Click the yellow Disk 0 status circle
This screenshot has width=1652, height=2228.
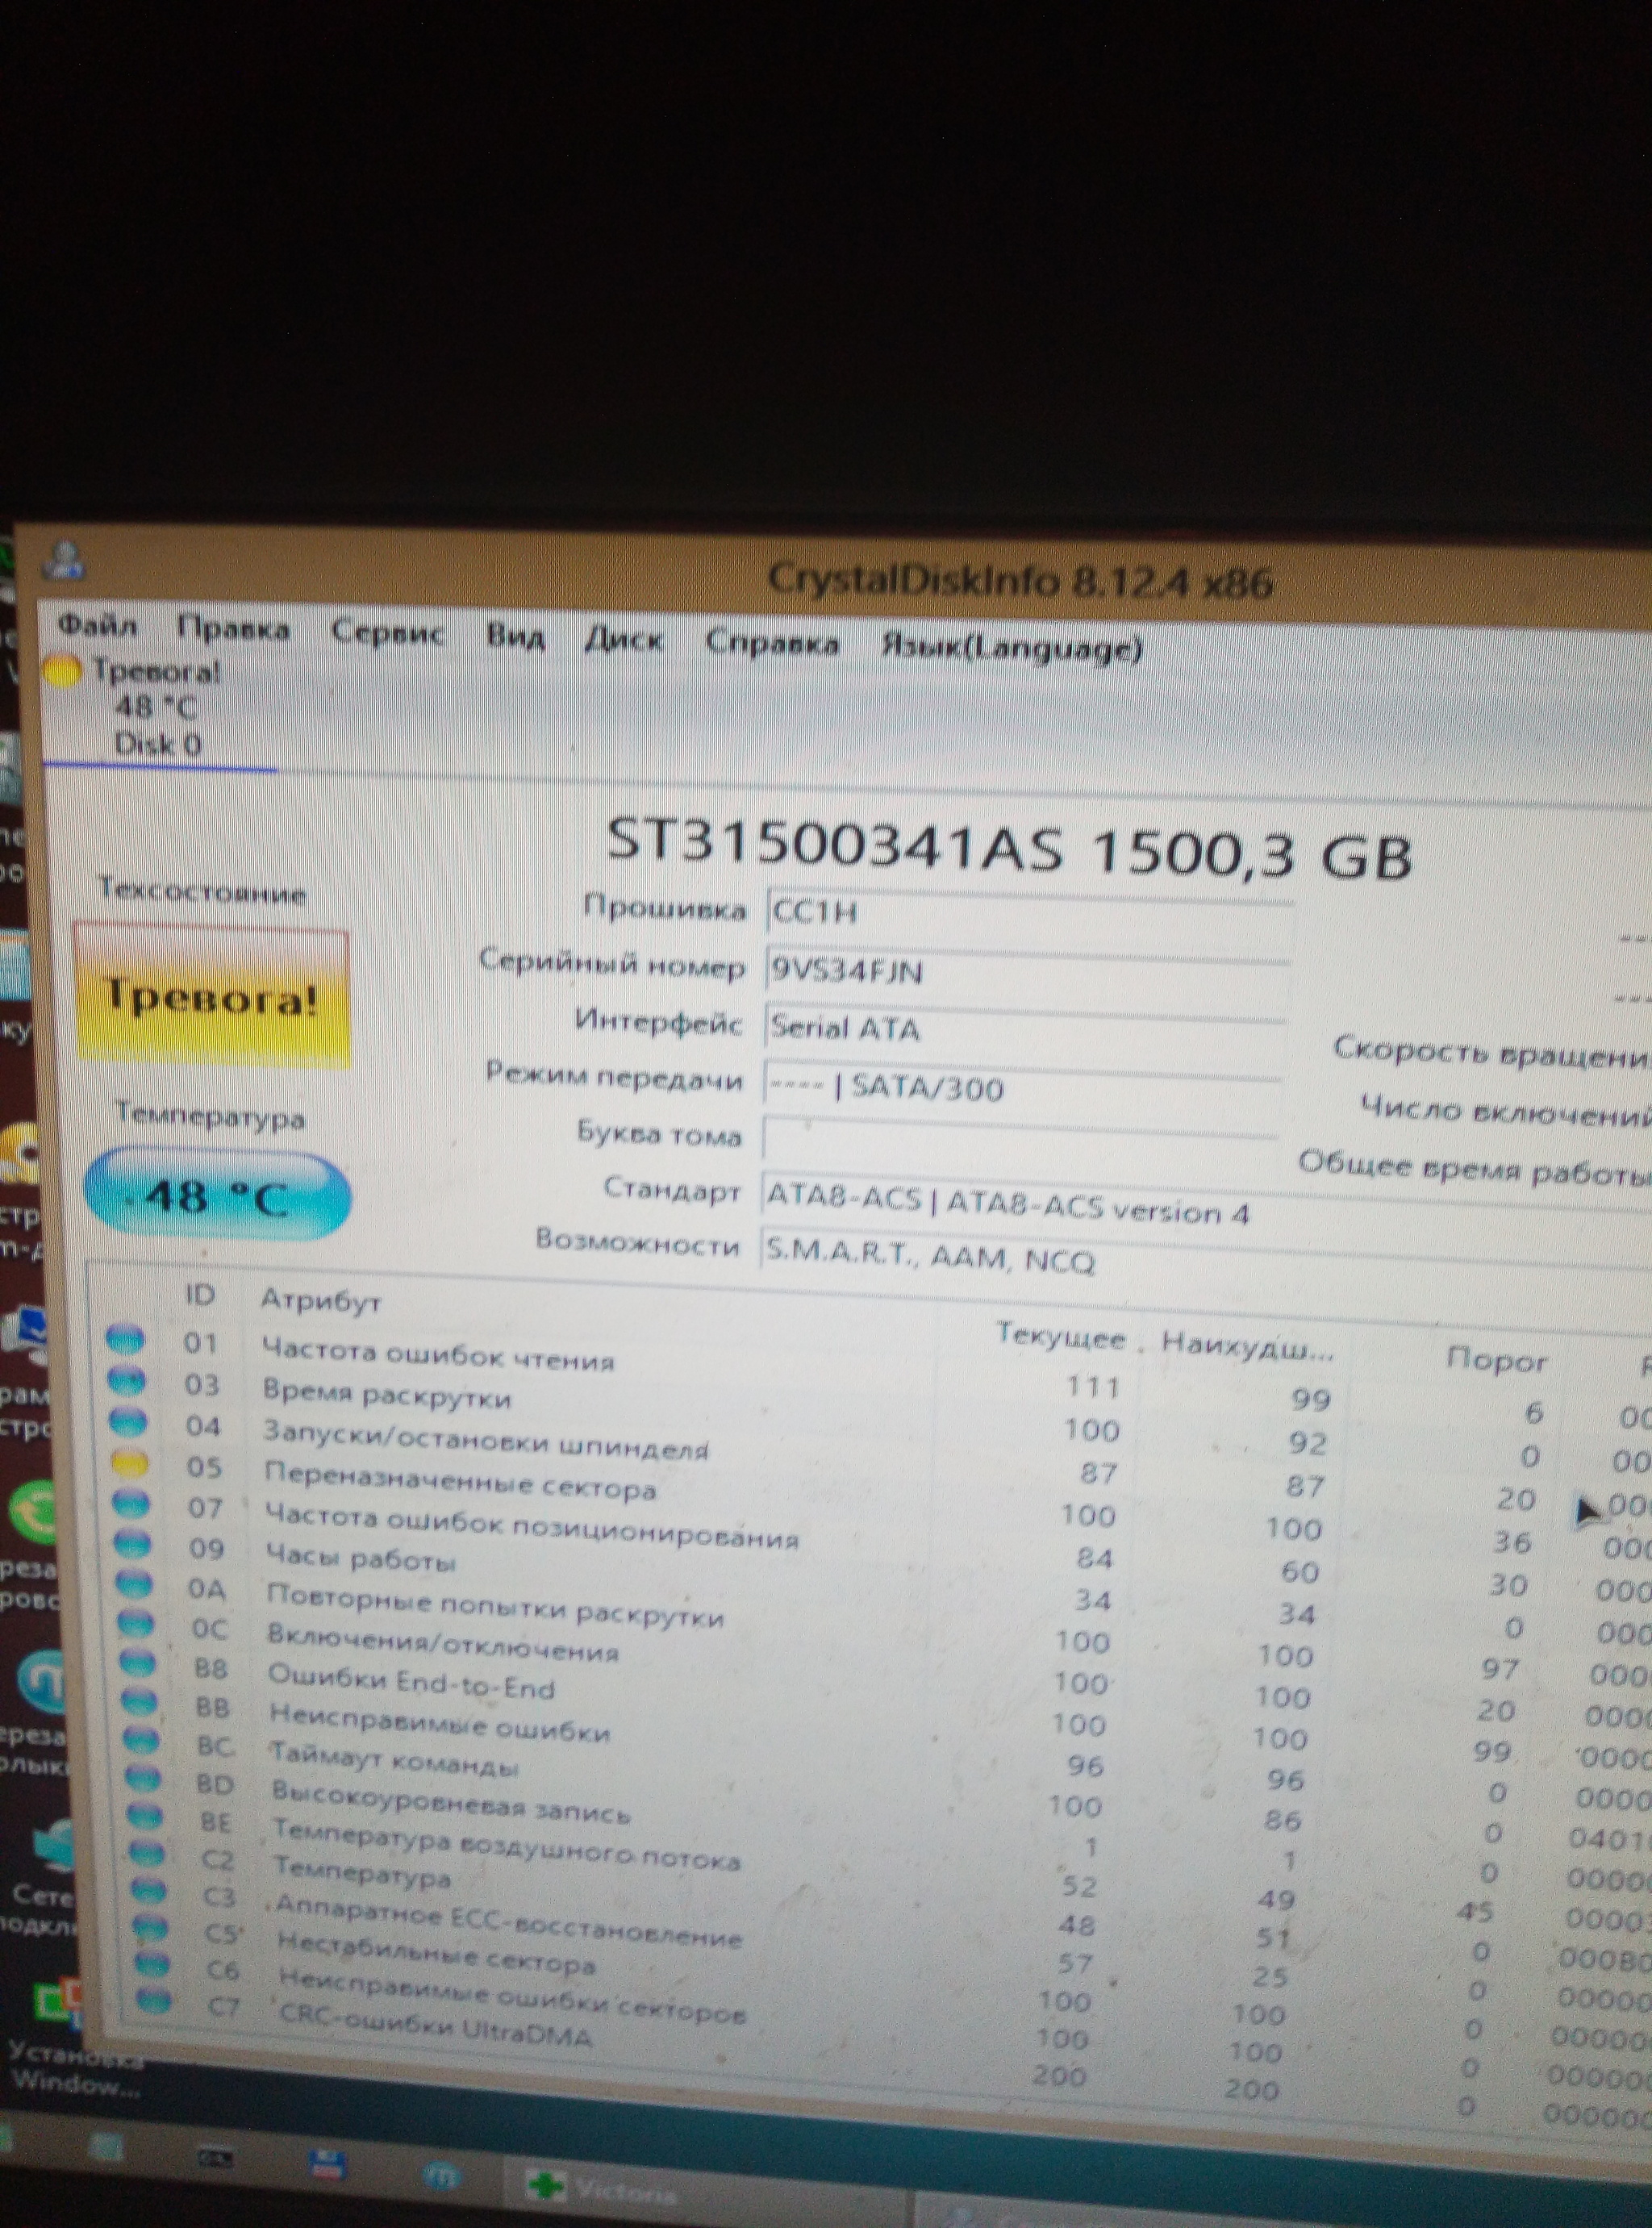pos(62,671)
